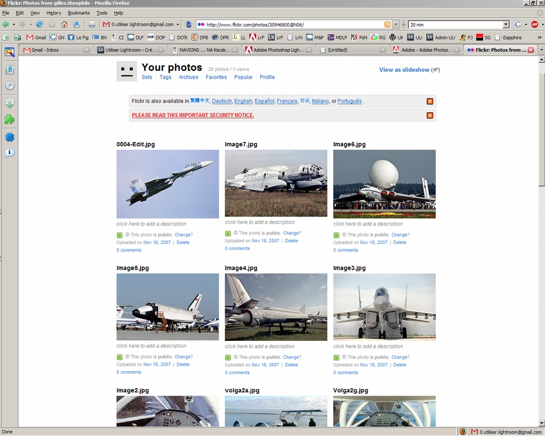Close the important security notice banner
This screenshot has width=545, height=436.
(x=430, y=115)
